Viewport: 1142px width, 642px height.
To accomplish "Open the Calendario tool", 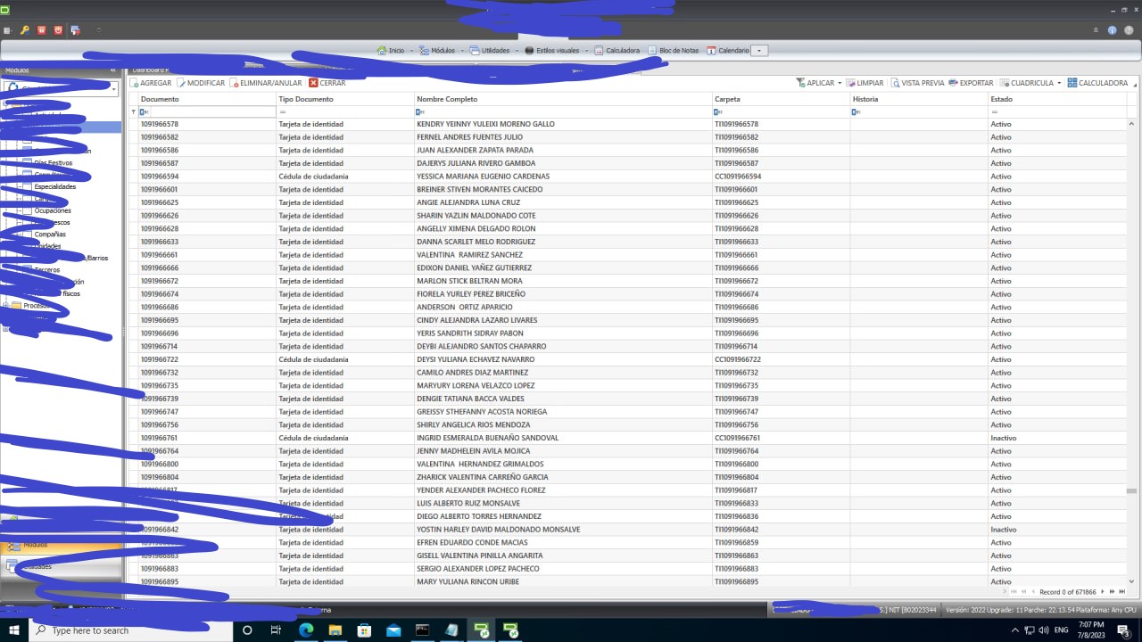I will coord(728,51).
